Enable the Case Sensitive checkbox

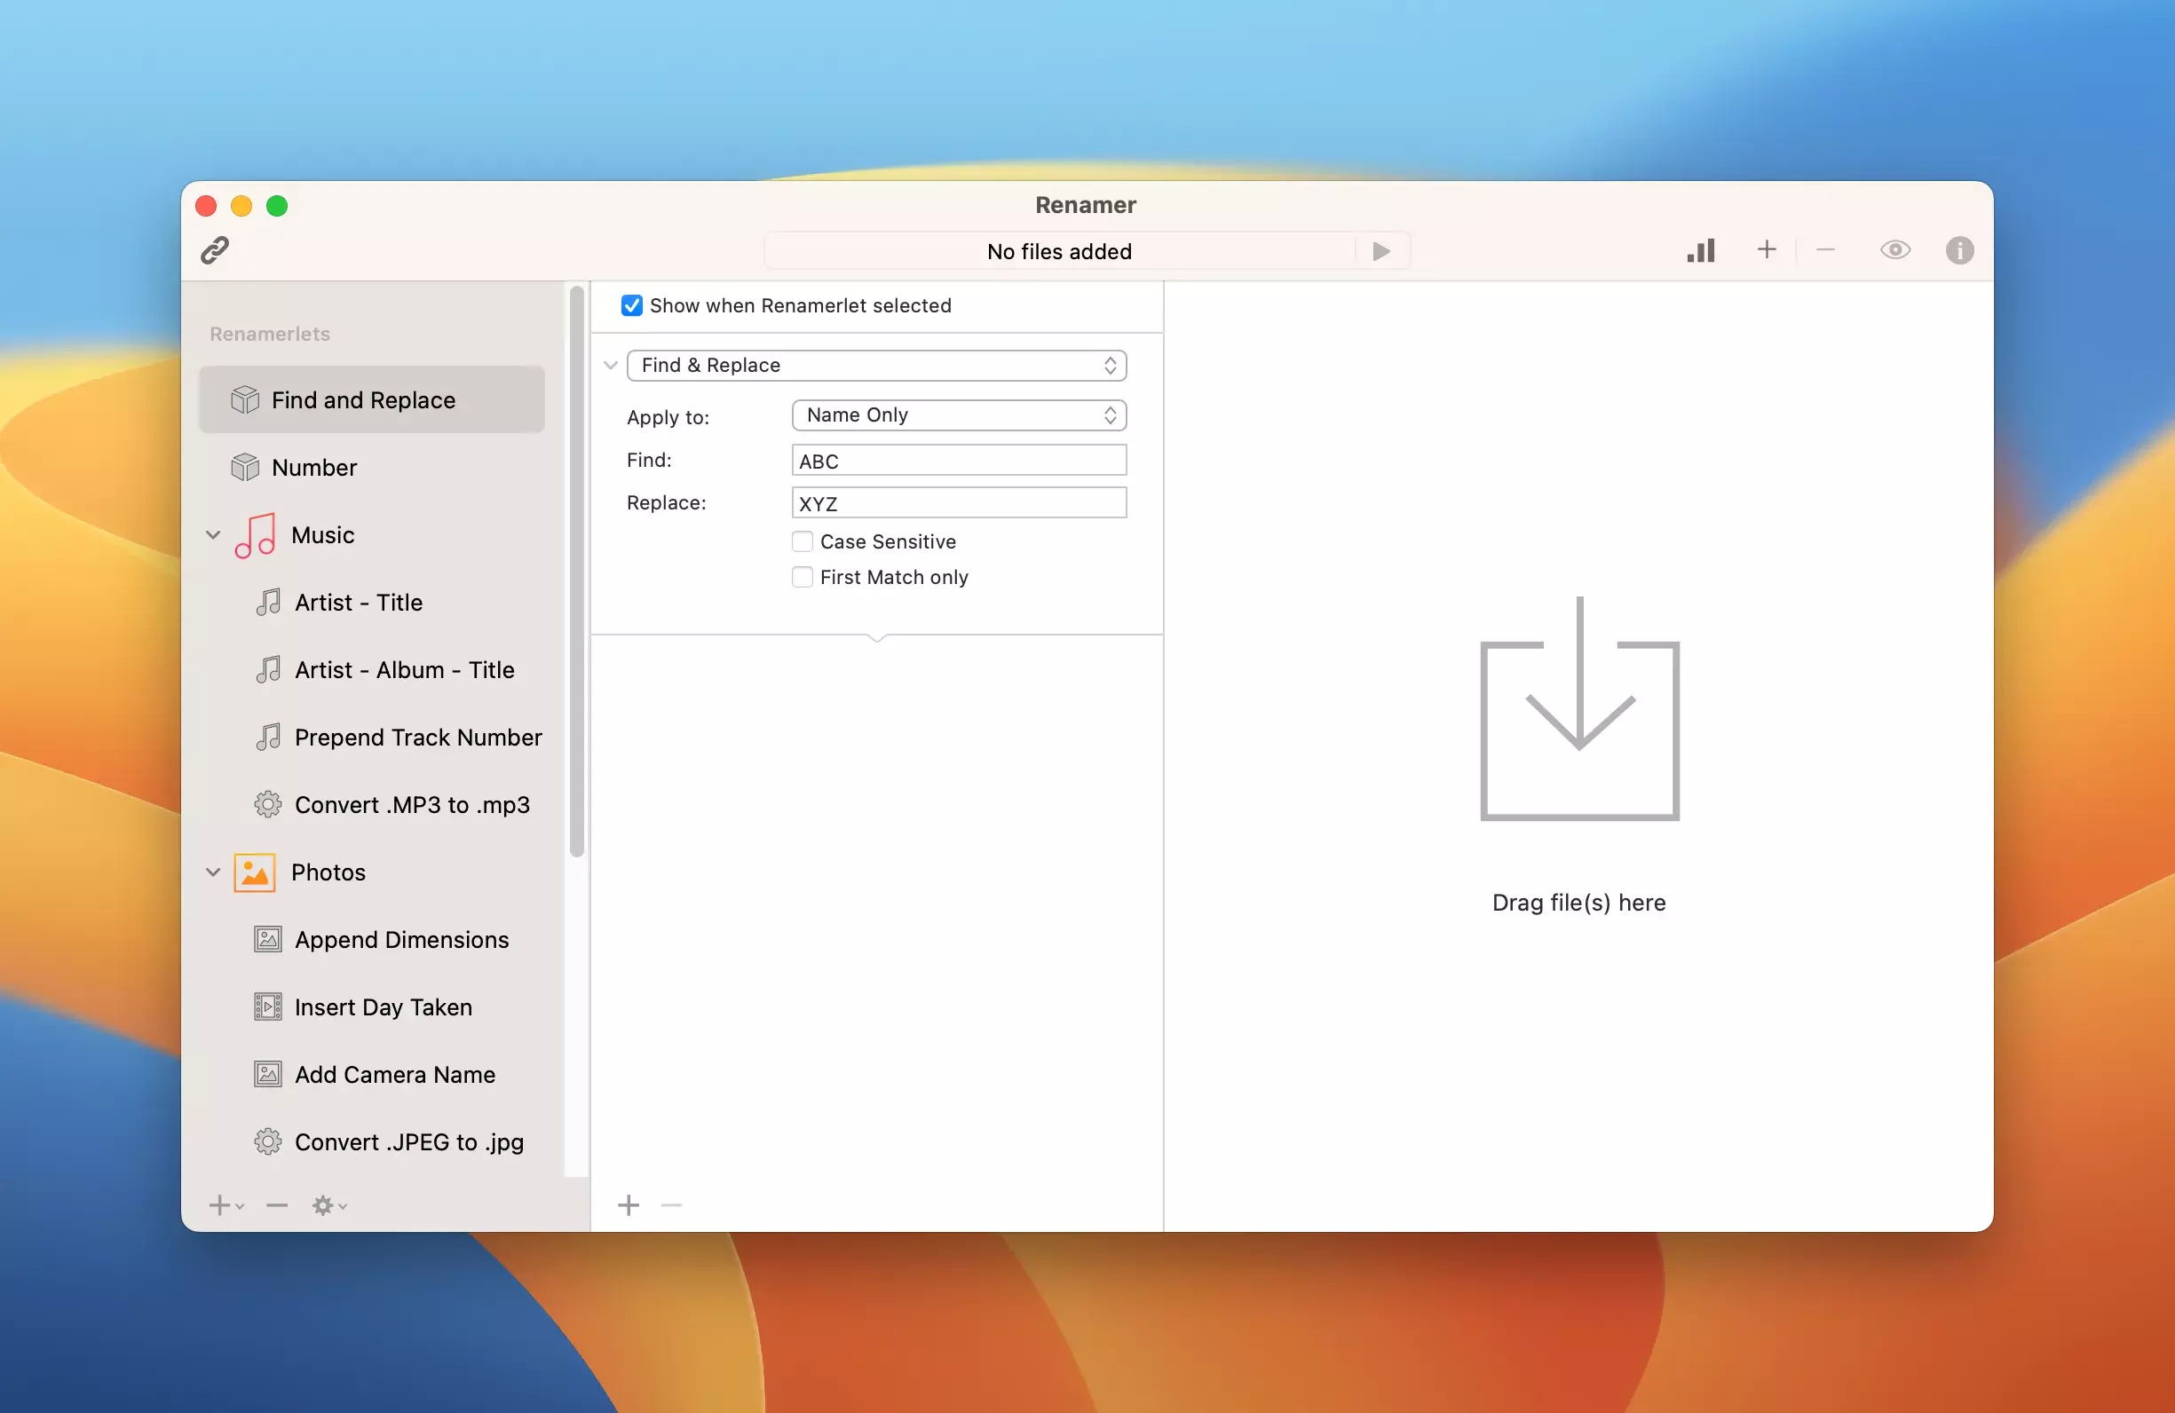[803, 541]
